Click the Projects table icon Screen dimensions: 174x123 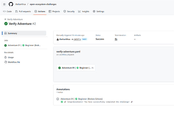[x=50, y=11]
